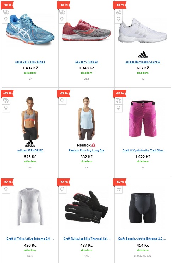Viewport: 172px width, 263px height.
Task: Click the delivery truck icon on Asics shoe
Action: coord(6,12)
